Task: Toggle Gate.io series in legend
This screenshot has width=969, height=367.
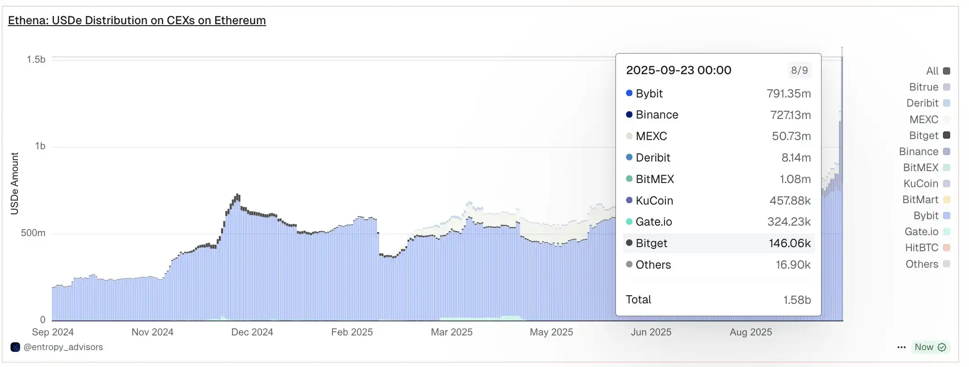Action: point(927,232)
